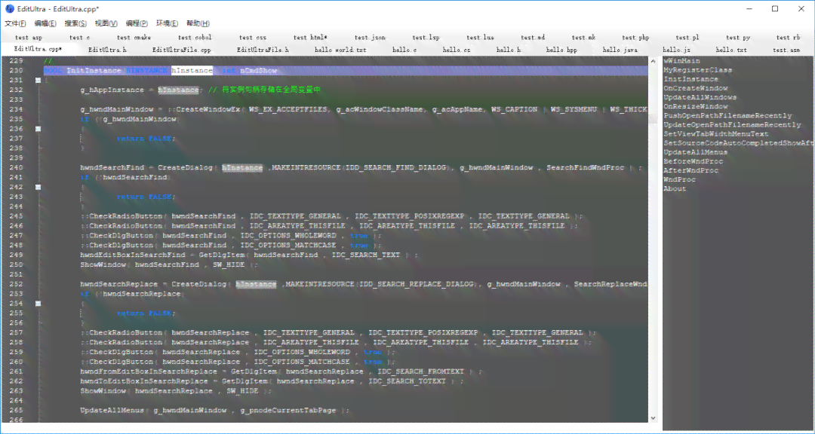The height and width of the screenshot is (434, 815).
Task: Collapse the code fold at line 236
Action: (x=38, y=129)
